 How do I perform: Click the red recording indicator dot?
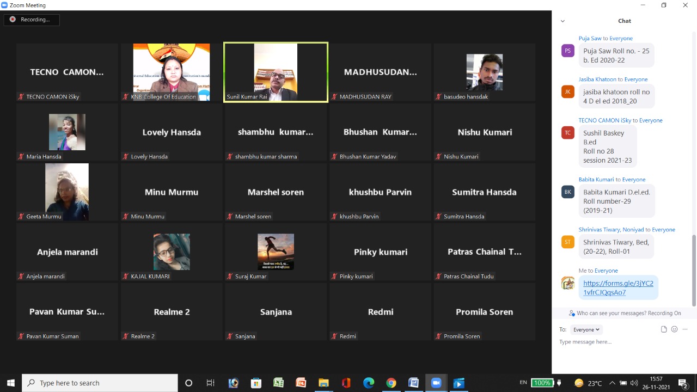tap(13, 20)
